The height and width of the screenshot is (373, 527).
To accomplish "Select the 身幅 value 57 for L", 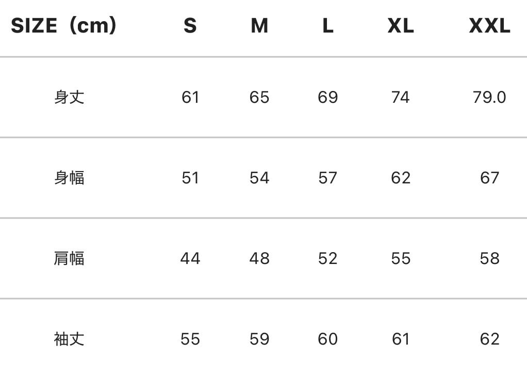I will [x=328, y=178].
